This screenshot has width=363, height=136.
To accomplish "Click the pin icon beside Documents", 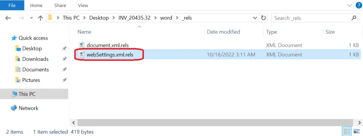I will click(65, 70).
